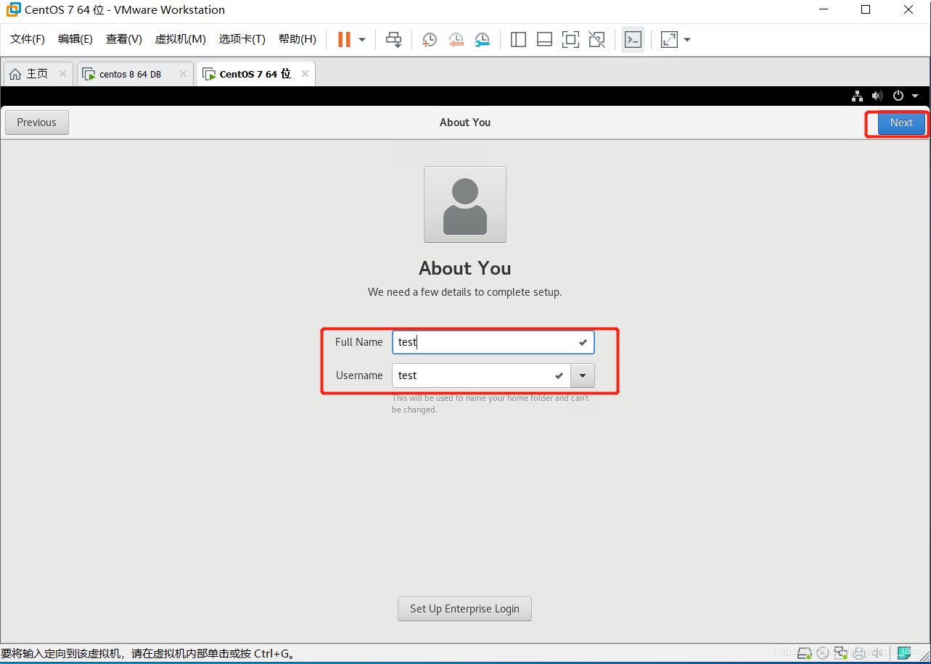The width and height of the screenshot is (931, 664).
Task: Click the teal message log icon
Action: coord(904,653)
